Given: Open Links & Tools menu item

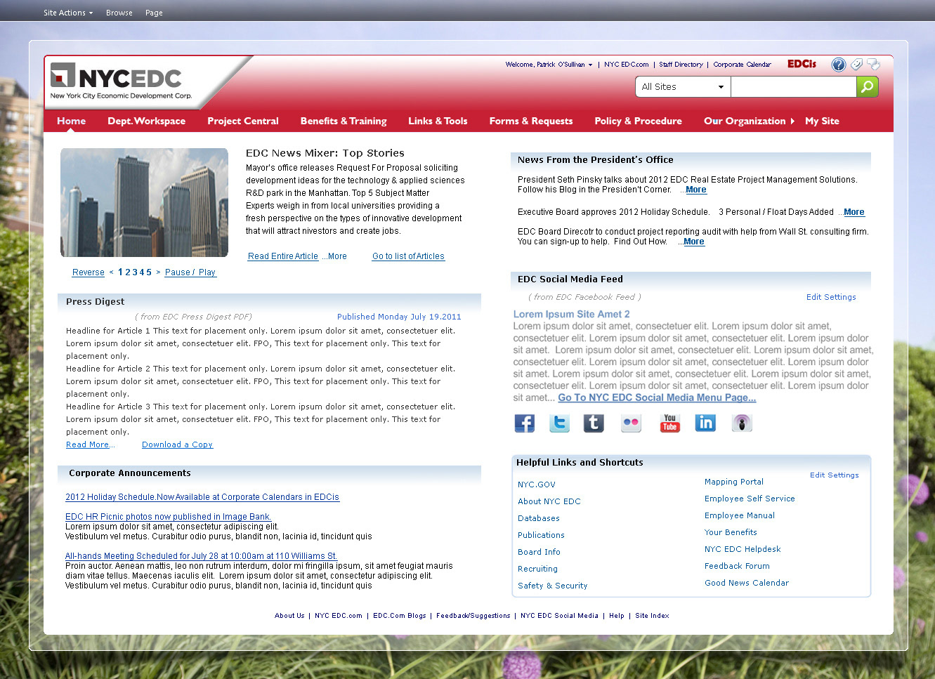Looking at the screenshot, I should point(438,121).
